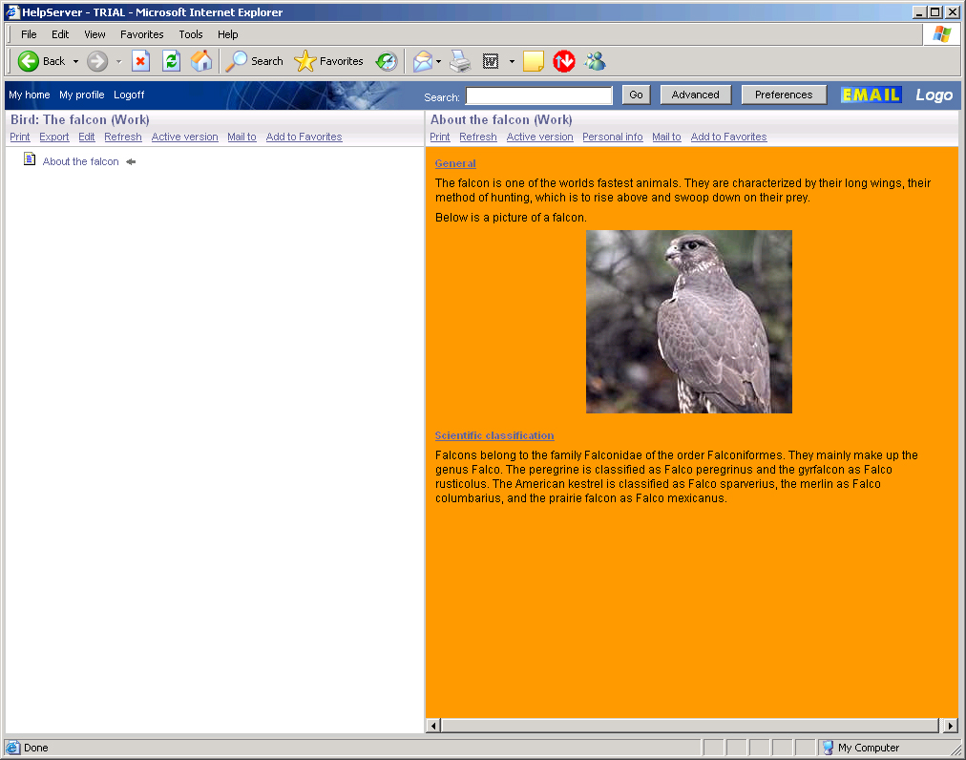Select About the falcon tree item
Image resolution: width=966 pixels, height=760 pixels.
pos(81,161)
